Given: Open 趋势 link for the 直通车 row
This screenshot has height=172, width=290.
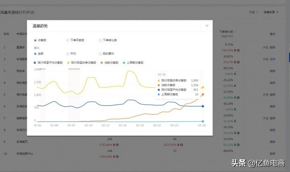Looking at the screenshot, I should (273, 48).
